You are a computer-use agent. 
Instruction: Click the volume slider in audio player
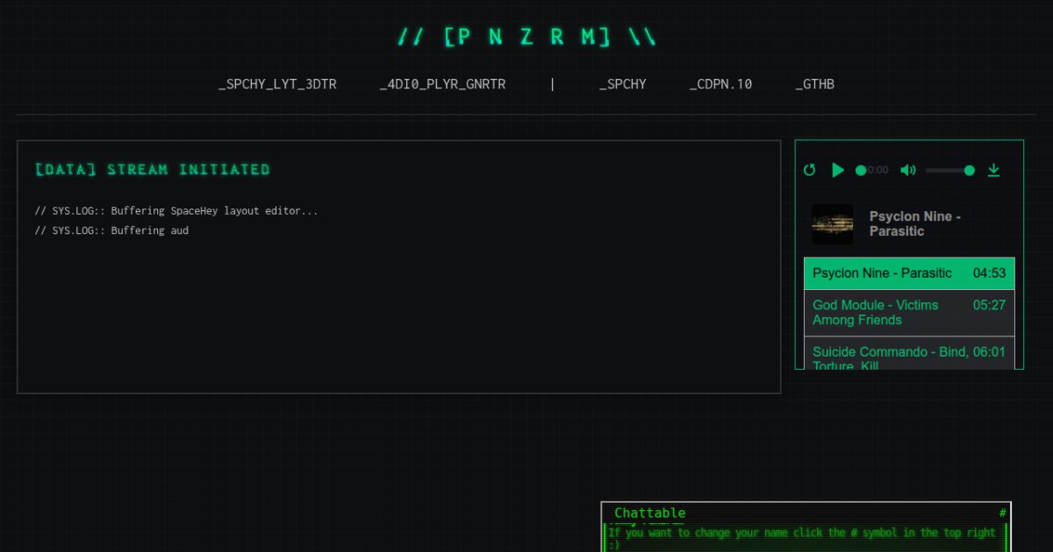pos(949,170)
